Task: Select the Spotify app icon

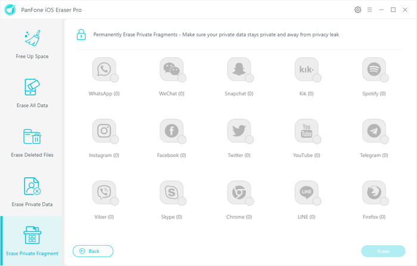Action: tap(374, 69)
